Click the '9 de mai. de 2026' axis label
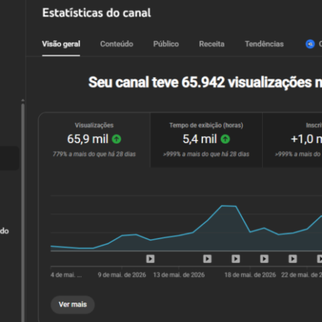This screenshot has width=322, height=322. click(122, 275)
